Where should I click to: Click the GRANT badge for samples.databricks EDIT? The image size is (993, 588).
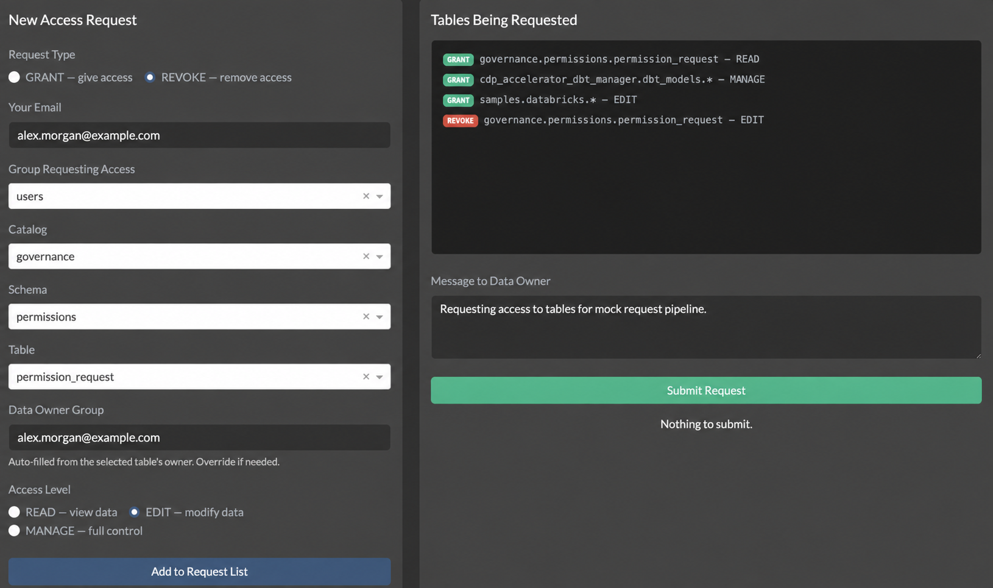[x=458, y=100]
